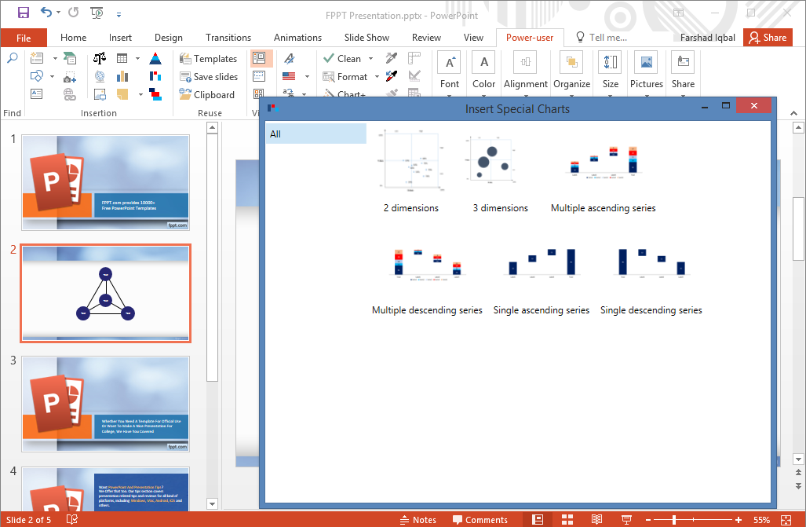806x527 pixels.
Task: Click the Pictures icon in ribbon
Action: (646, 63)
